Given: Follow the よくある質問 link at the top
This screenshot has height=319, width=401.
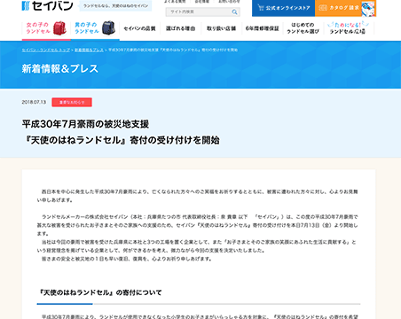Looking at the screenshot, I should 175,2.
